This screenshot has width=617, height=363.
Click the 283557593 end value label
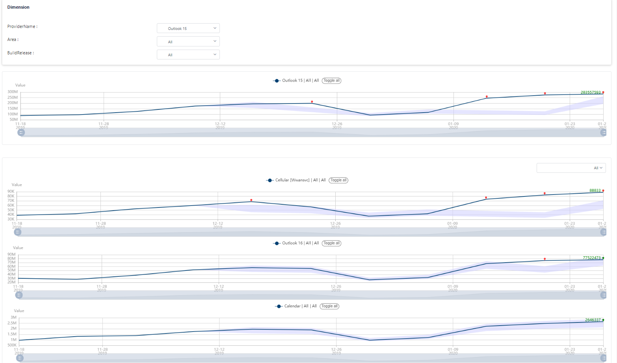pos(591,93)
